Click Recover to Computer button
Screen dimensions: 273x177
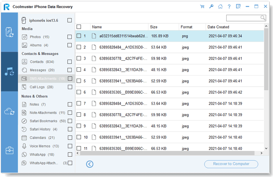[231, 164]
